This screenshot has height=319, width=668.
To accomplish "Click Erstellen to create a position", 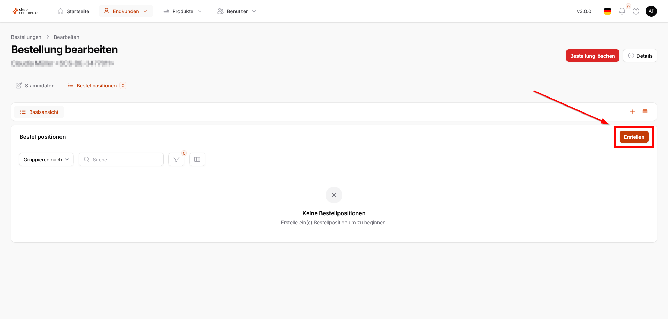I will [x=634, y=137].
